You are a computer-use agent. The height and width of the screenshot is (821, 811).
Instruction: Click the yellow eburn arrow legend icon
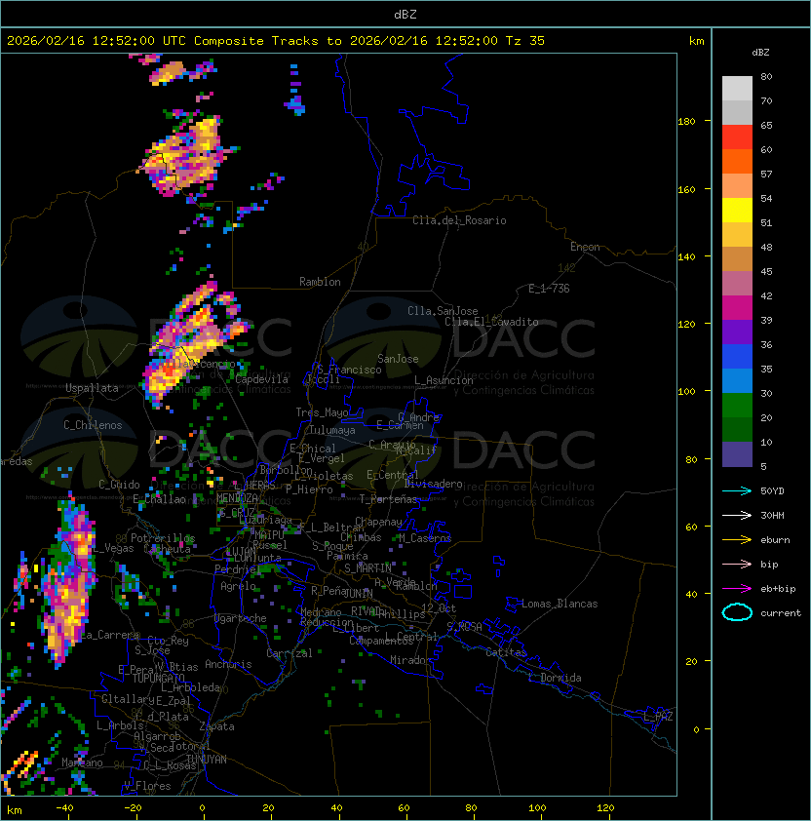pyautogui.click(x=737, y=540)
